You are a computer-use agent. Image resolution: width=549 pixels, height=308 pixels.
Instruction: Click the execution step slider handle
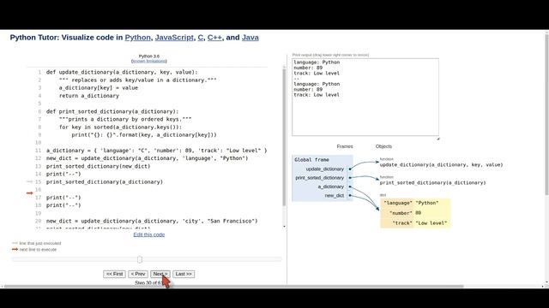pos(140,259)
